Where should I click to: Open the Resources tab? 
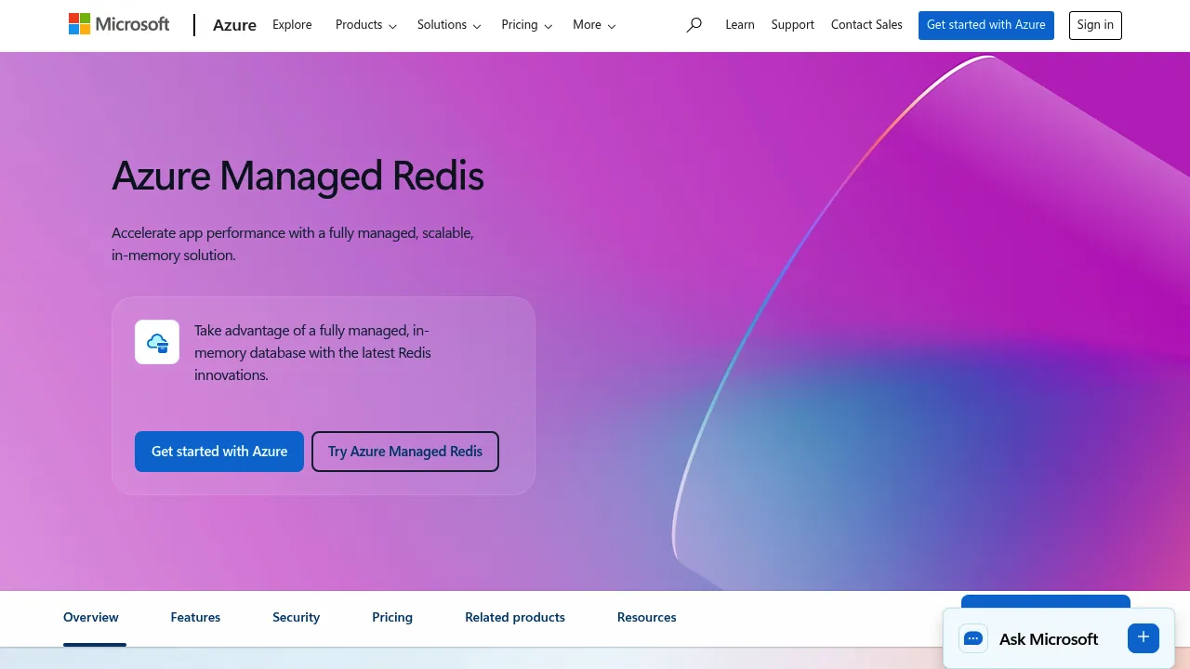pyautogui.click(x=647, y=618)
